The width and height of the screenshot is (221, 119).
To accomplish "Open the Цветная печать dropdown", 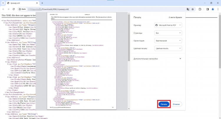I will click(168, 48).
